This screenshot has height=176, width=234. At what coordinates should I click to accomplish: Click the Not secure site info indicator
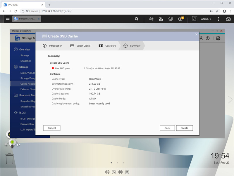(30, 11)
